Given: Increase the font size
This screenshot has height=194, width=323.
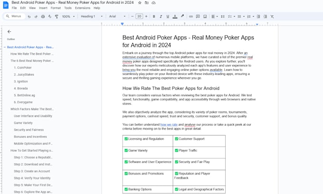Looking at the screenshot, I should coord(146,17).
